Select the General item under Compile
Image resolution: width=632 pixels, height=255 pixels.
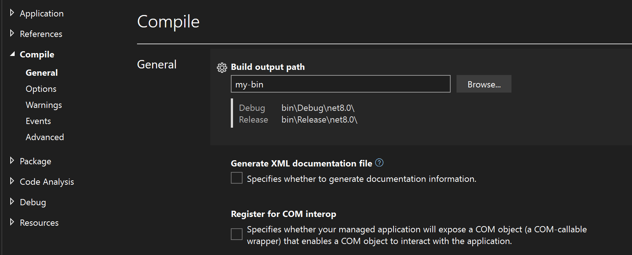[42, 73]
